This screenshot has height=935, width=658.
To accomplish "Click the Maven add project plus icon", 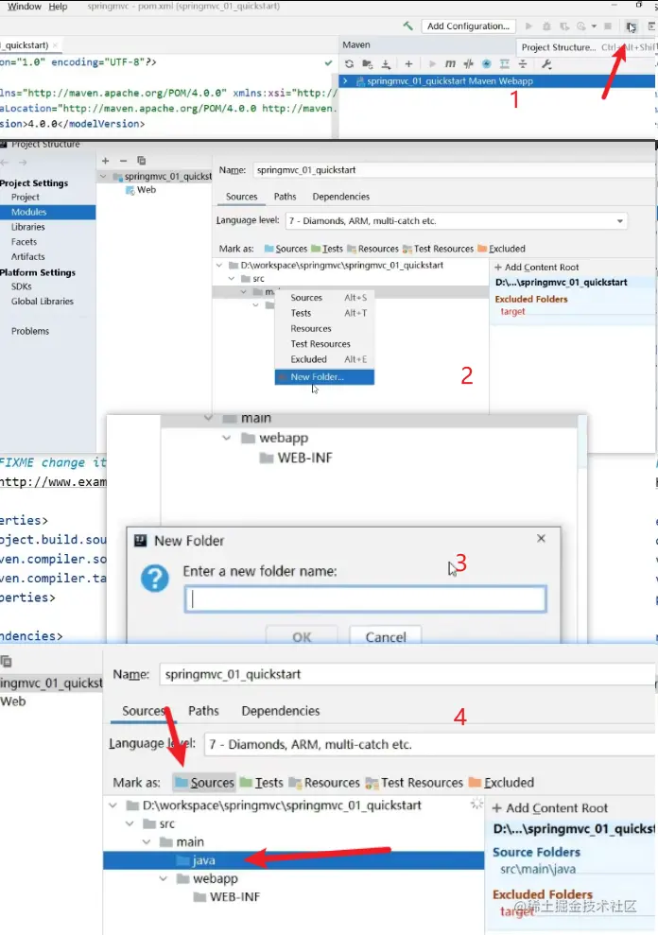I will click(x=408, y=63).
